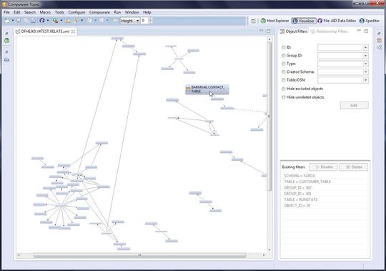Select TABLE = RUNSTATS filter row
This screenshot has height=271, width=386.
click(x=325, y=199)
